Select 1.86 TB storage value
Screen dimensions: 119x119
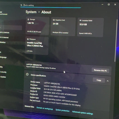[x=31, y=23]
